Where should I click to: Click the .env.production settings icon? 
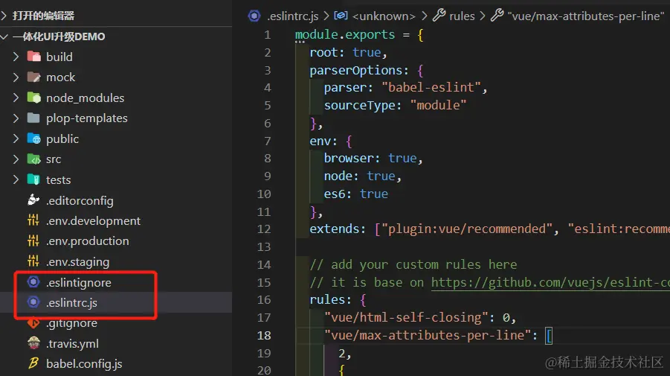33,240
